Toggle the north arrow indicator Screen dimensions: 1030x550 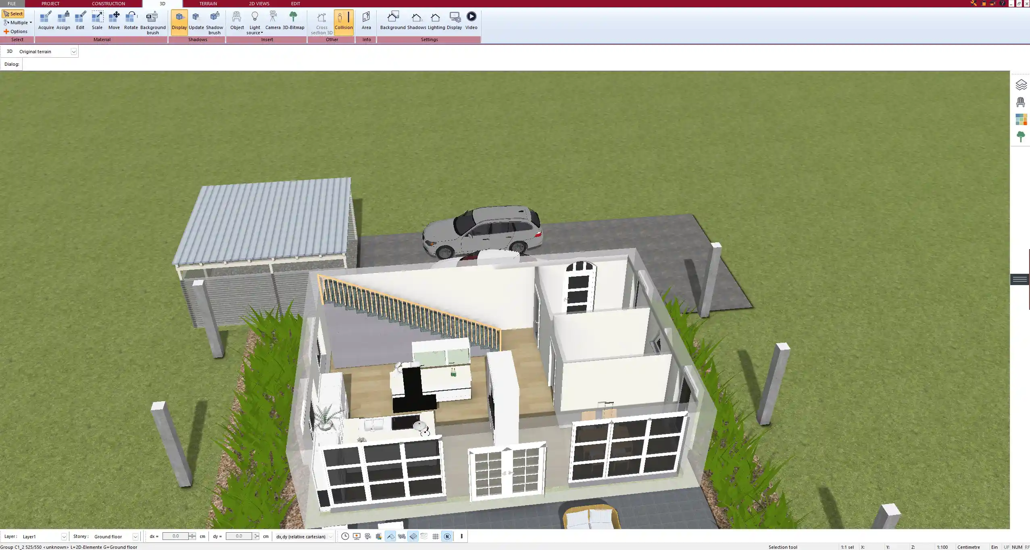tap(447, 536)
